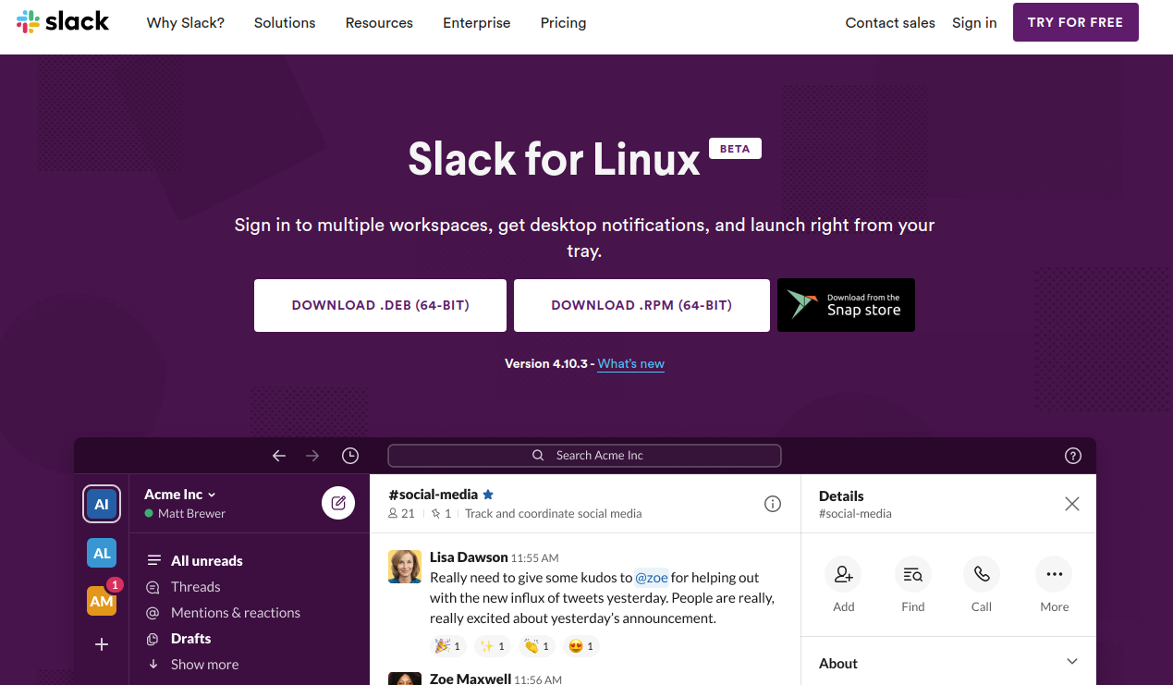Download the .DEB 64-bit package
The height and width of the screenshot is (685, 1173).
381,305
